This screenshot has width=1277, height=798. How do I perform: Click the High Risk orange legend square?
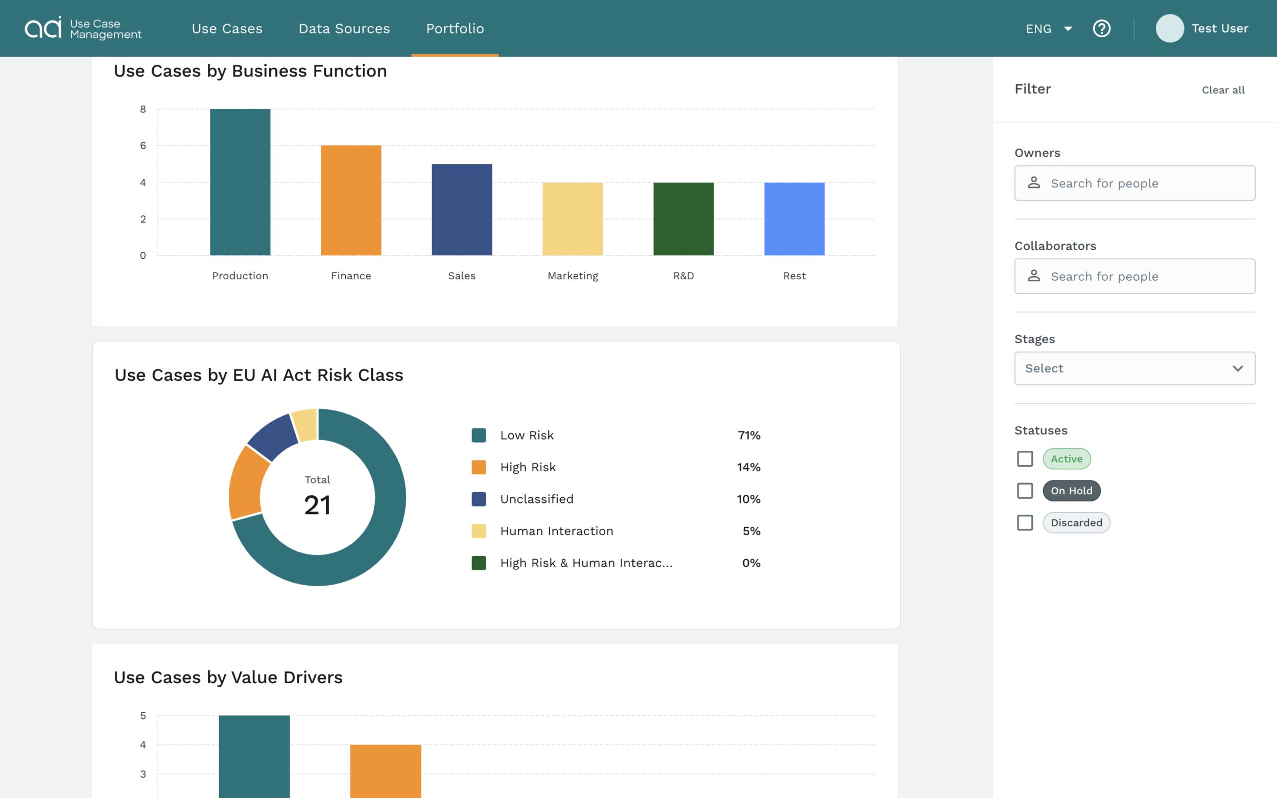478,467
